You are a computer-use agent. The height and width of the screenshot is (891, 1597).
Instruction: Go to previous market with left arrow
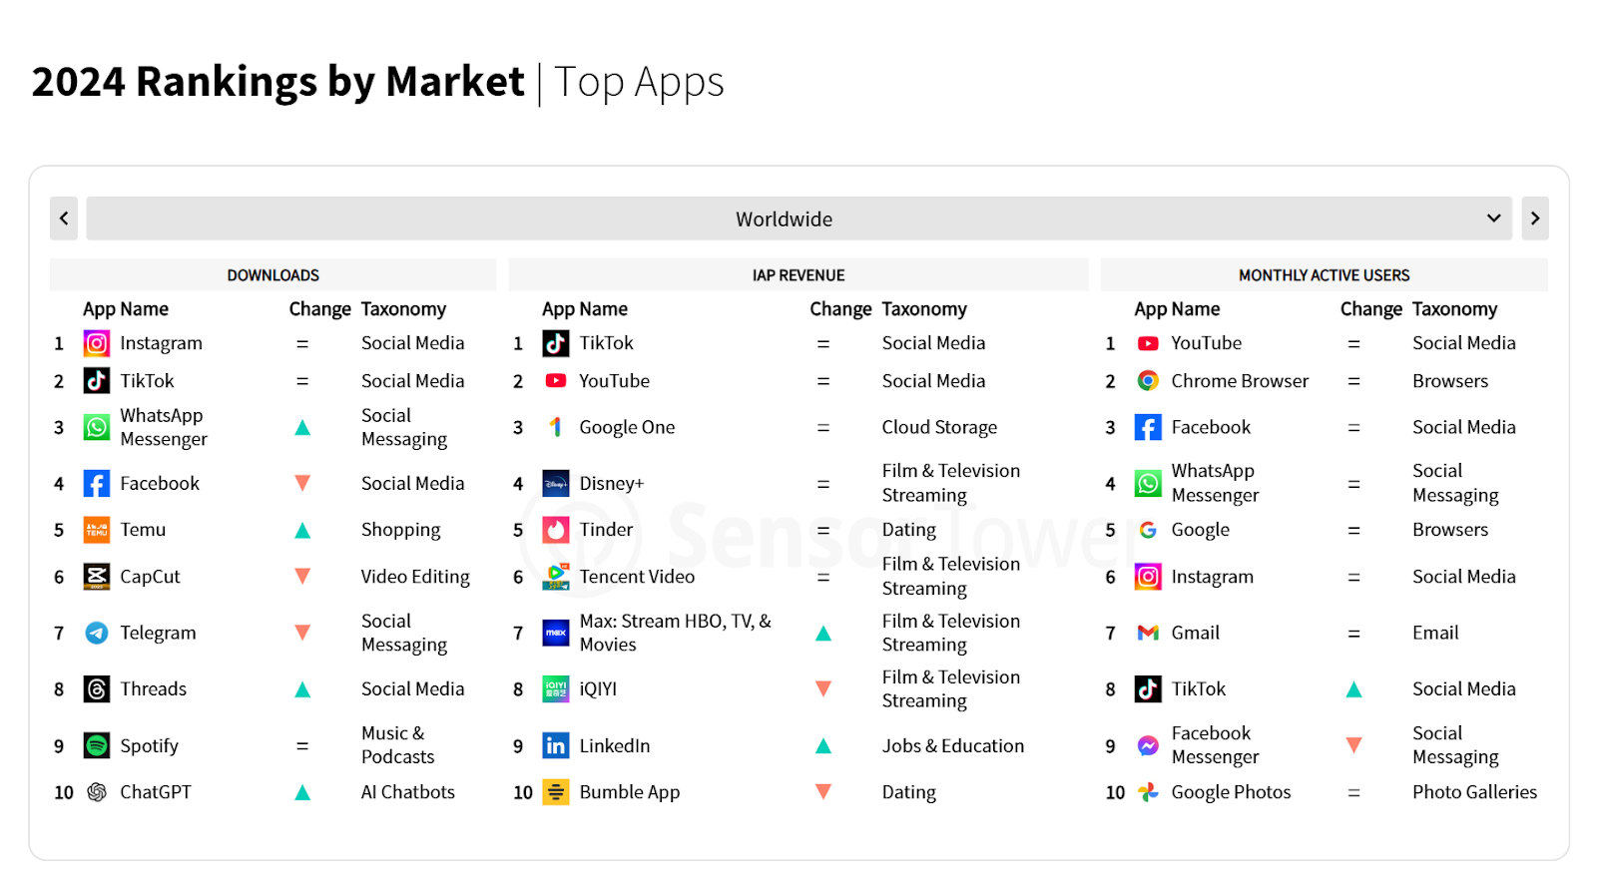tap(64, 219)
